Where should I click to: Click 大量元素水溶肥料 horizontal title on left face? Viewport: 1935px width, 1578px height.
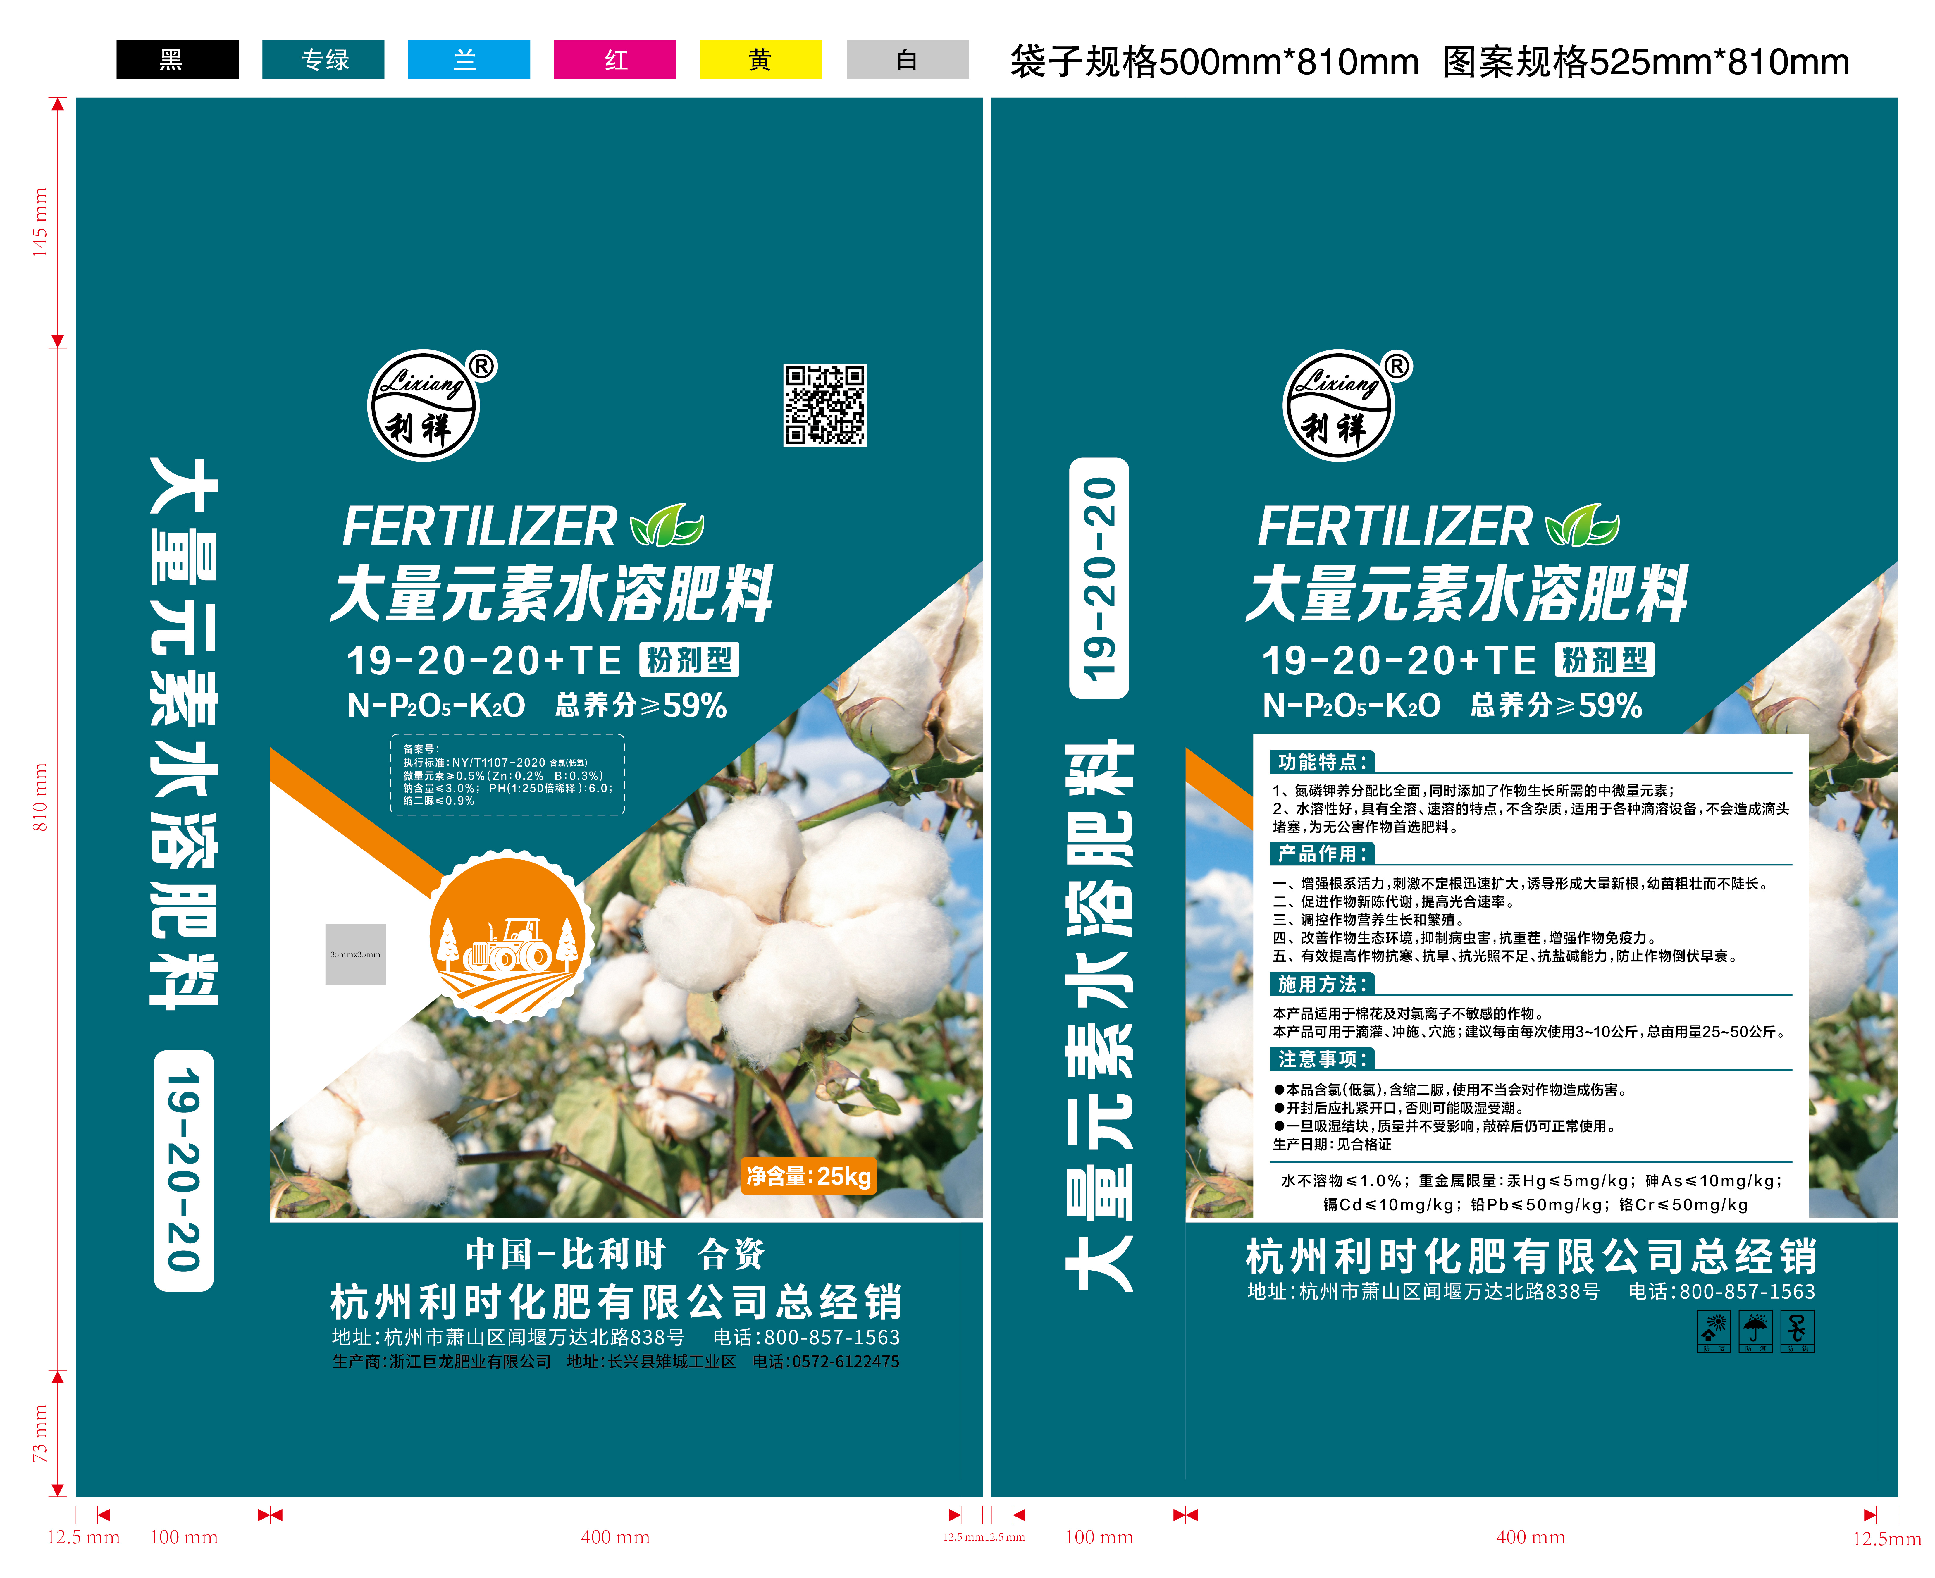pyautogui.click(x=552, y=593)
